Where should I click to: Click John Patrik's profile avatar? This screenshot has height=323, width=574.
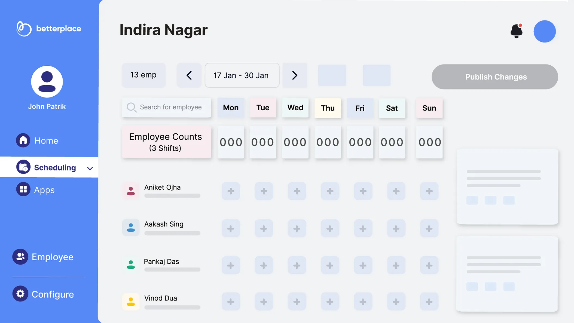[x=47, y=82]
